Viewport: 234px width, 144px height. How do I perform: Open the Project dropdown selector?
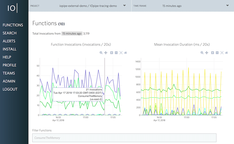click(x=80, y=6)
